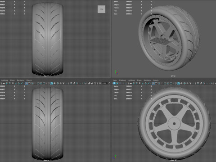The image size is (216, 162).
Task: Toggle Safe Action in front view toolbar
Action: click(x=41, y=83)
